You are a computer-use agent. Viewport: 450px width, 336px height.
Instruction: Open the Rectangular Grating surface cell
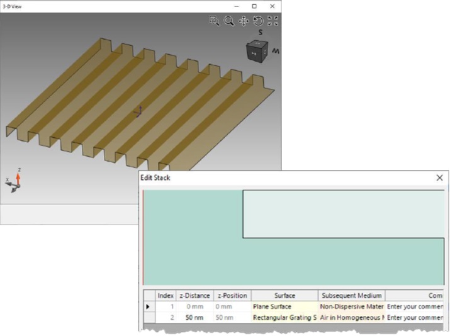coord(284,317)
